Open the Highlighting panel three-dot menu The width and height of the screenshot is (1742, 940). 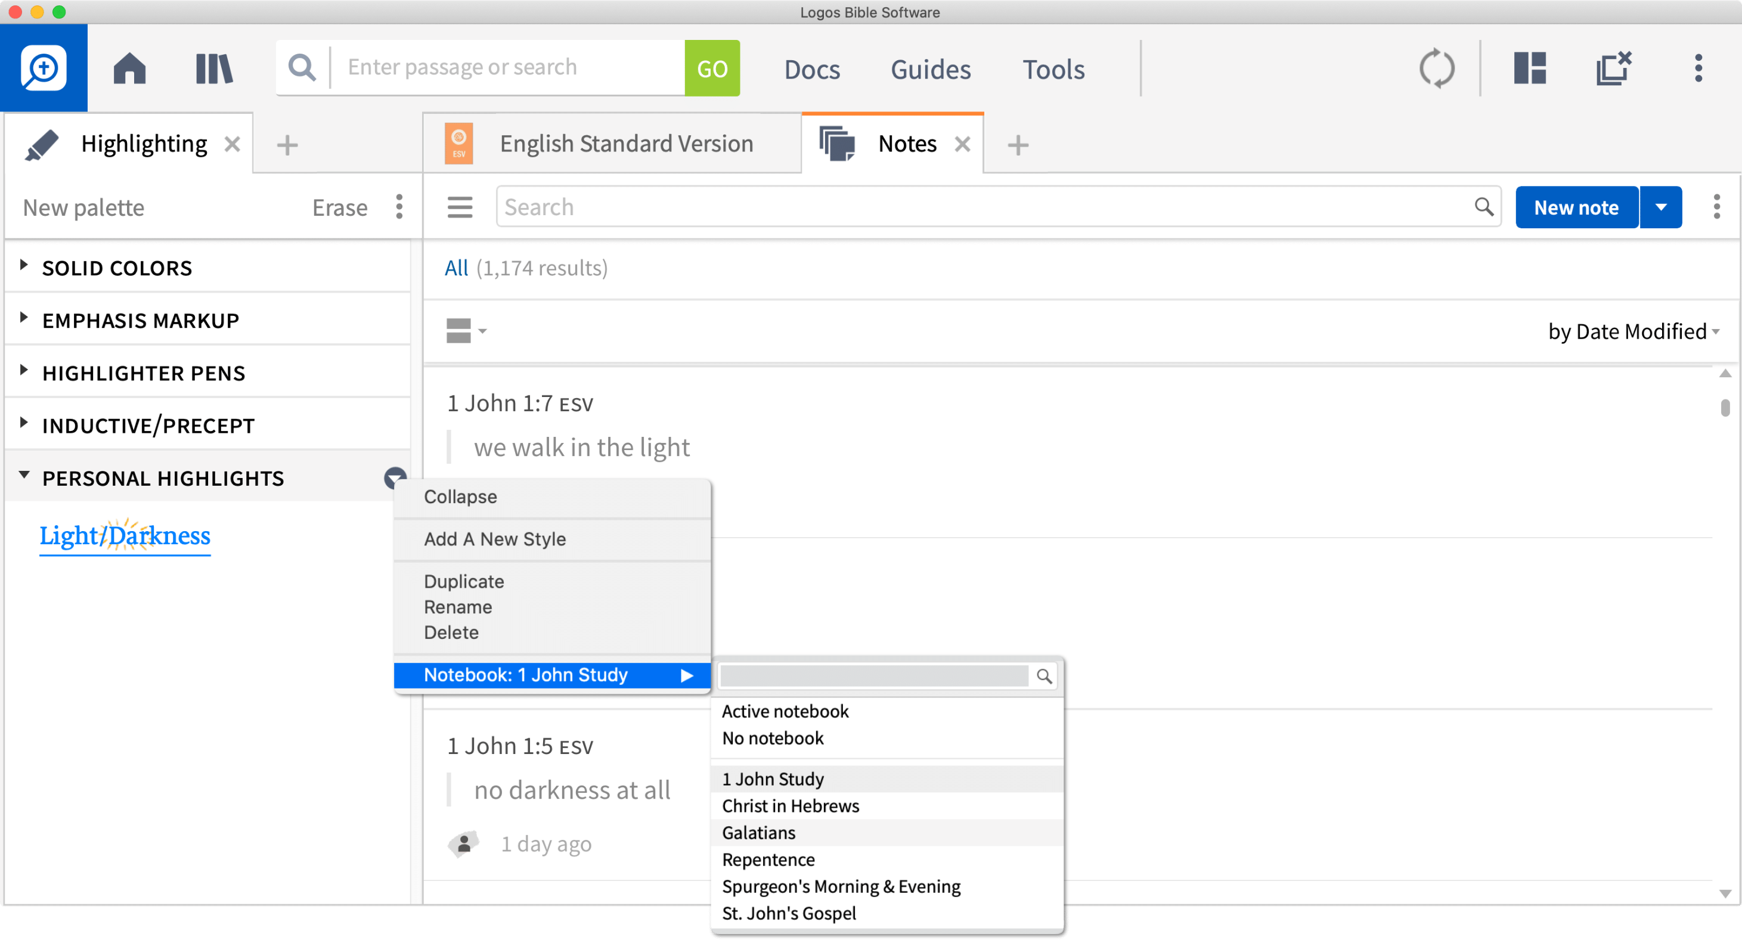coord(399,207)
